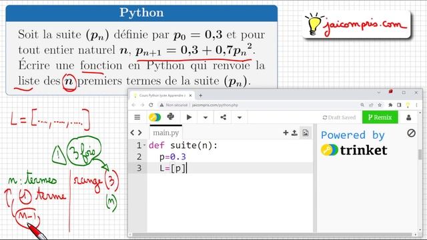Click the vertical scrollbar of the page
427x240 pixels.
tap(420, 154)
